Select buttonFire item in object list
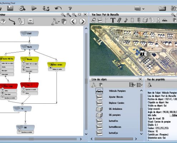Viewport: 177px width, 143px height. [x=113, y=121]
